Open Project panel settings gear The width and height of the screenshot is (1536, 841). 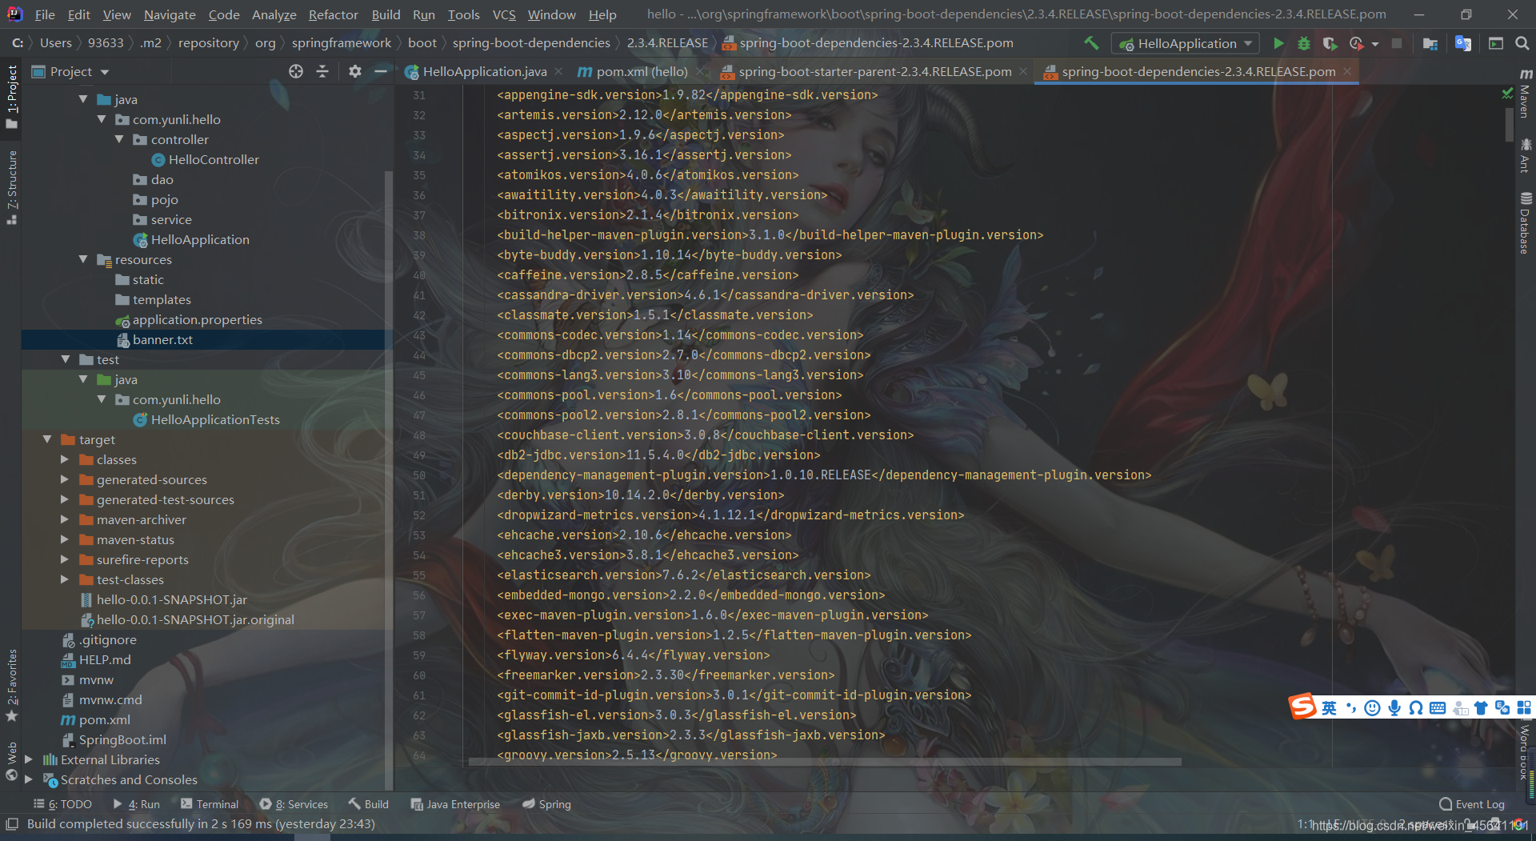point(355,71)
